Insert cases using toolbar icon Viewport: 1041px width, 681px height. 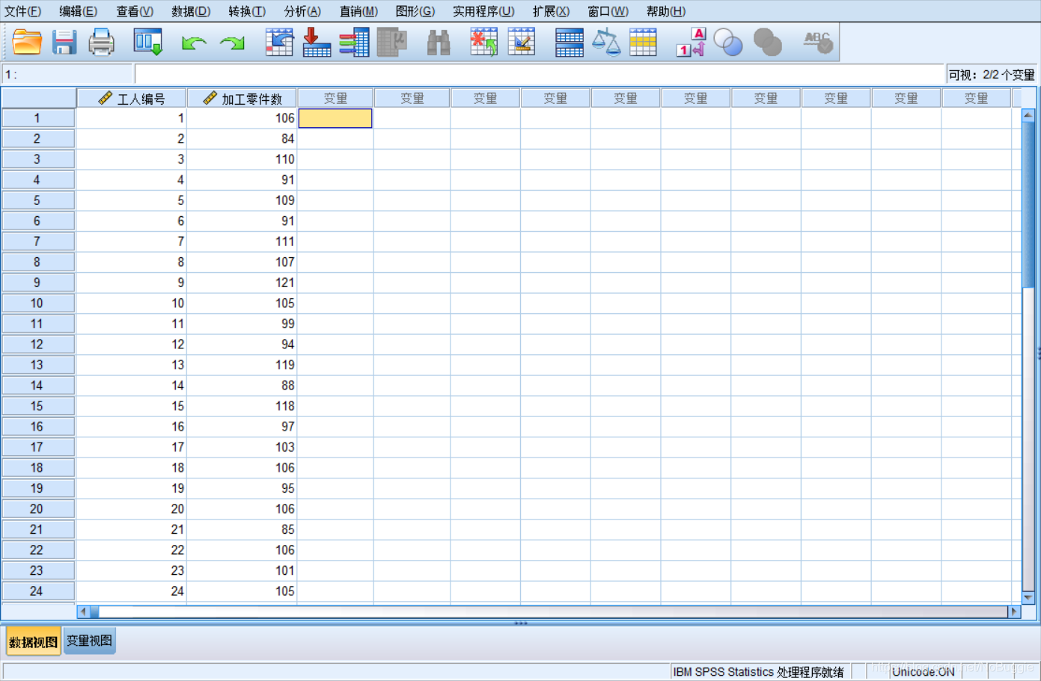click(483, 43)
